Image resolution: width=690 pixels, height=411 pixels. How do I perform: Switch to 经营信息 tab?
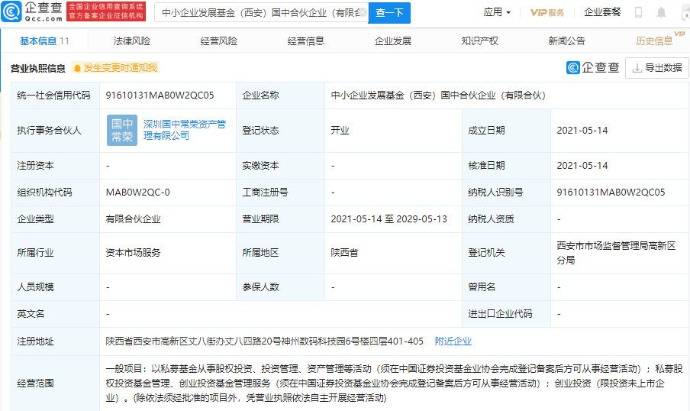click(306, 41)
